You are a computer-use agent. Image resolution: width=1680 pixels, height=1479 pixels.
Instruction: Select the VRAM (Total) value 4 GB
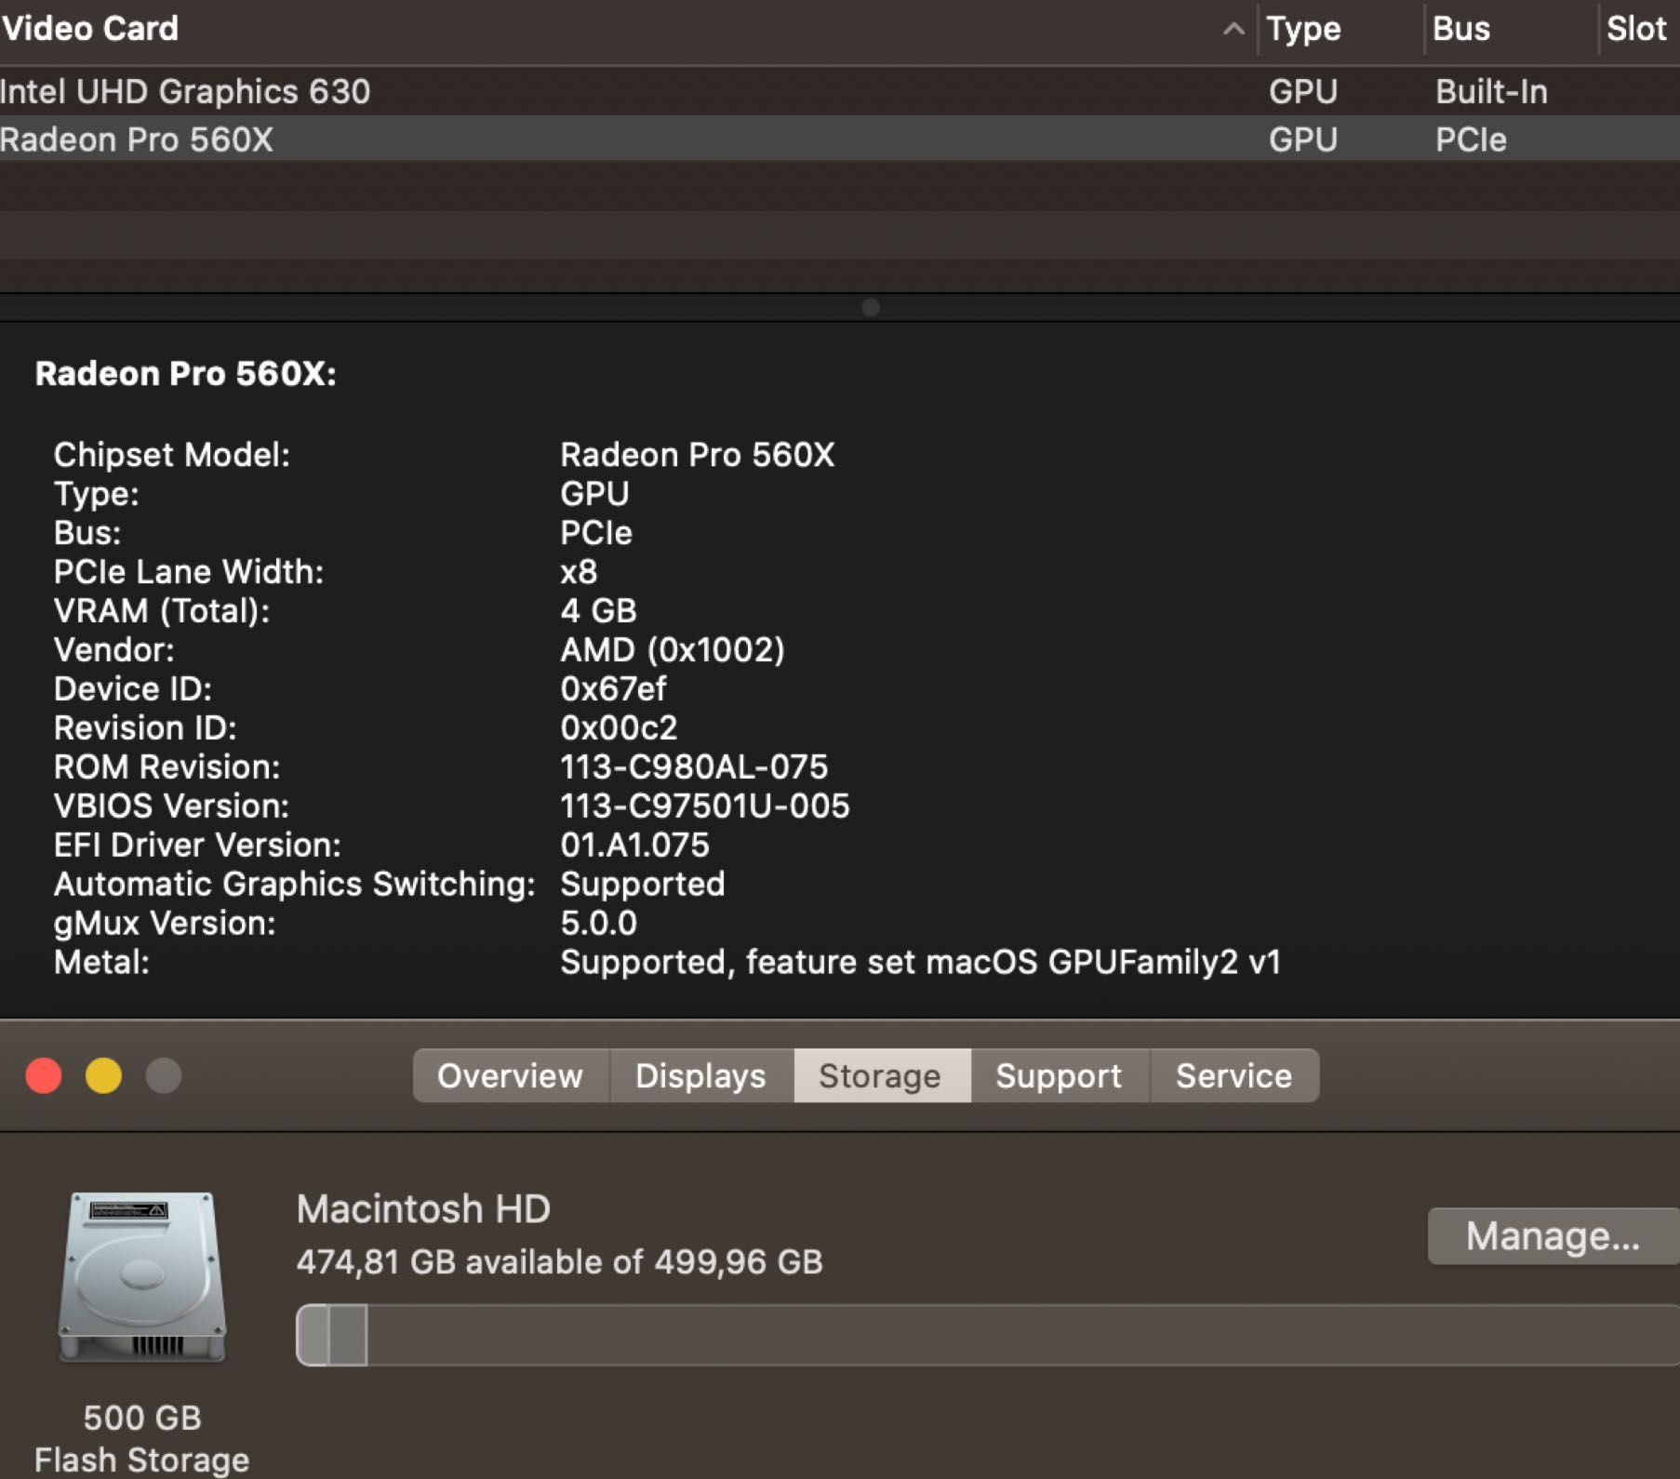(x=598, y=611)
